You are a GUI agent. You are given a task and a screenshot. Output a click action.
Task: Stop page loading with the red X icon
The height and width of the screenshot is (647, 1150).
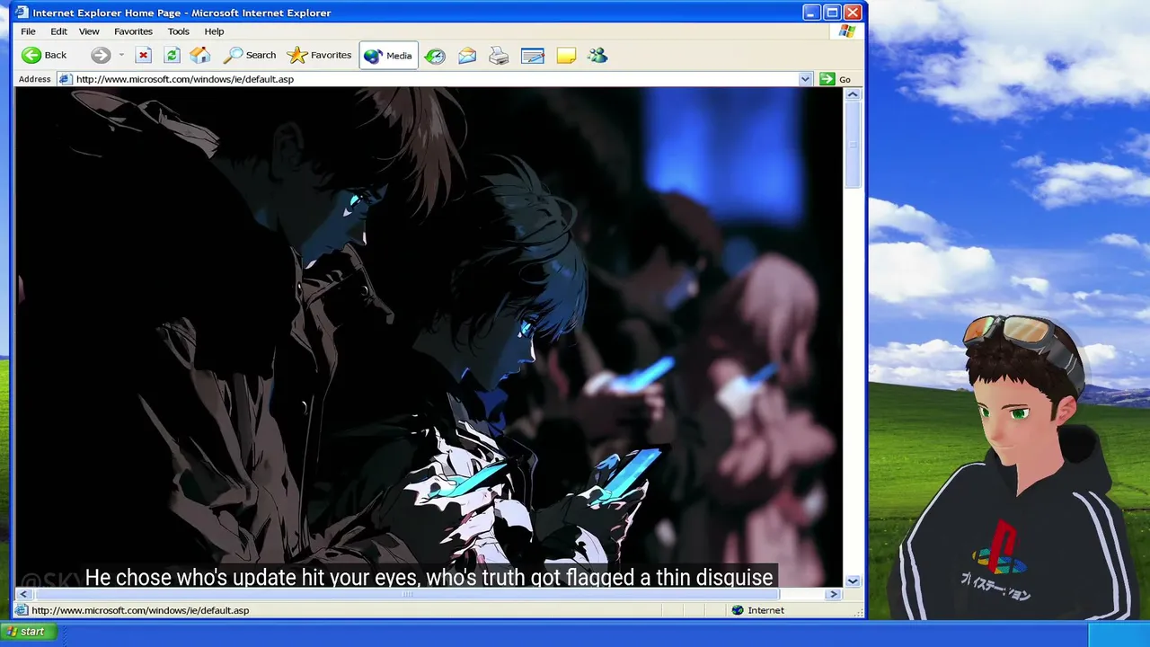click(143, 56)
